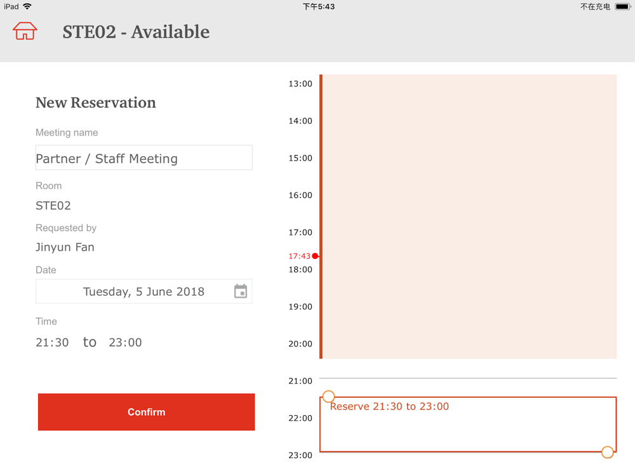Viewport: 635px width, 476px height.
Task: Click the 18:00 timeline label
Action: tap(300, 270)
